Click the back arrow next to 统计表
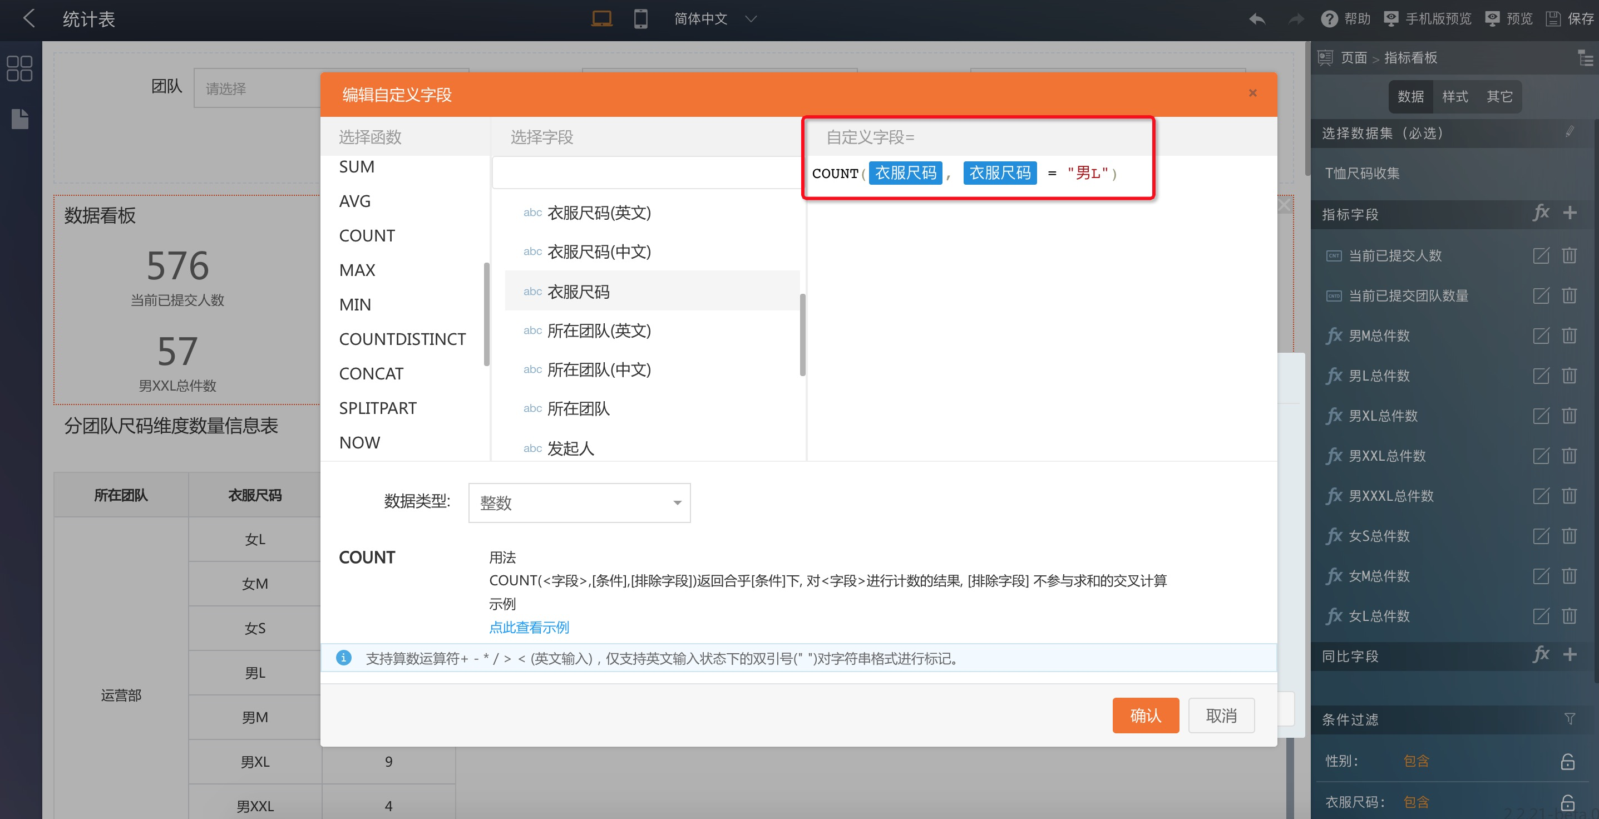Image resolution: width=1599 pixels, height=819 pixels. point(28,18)
